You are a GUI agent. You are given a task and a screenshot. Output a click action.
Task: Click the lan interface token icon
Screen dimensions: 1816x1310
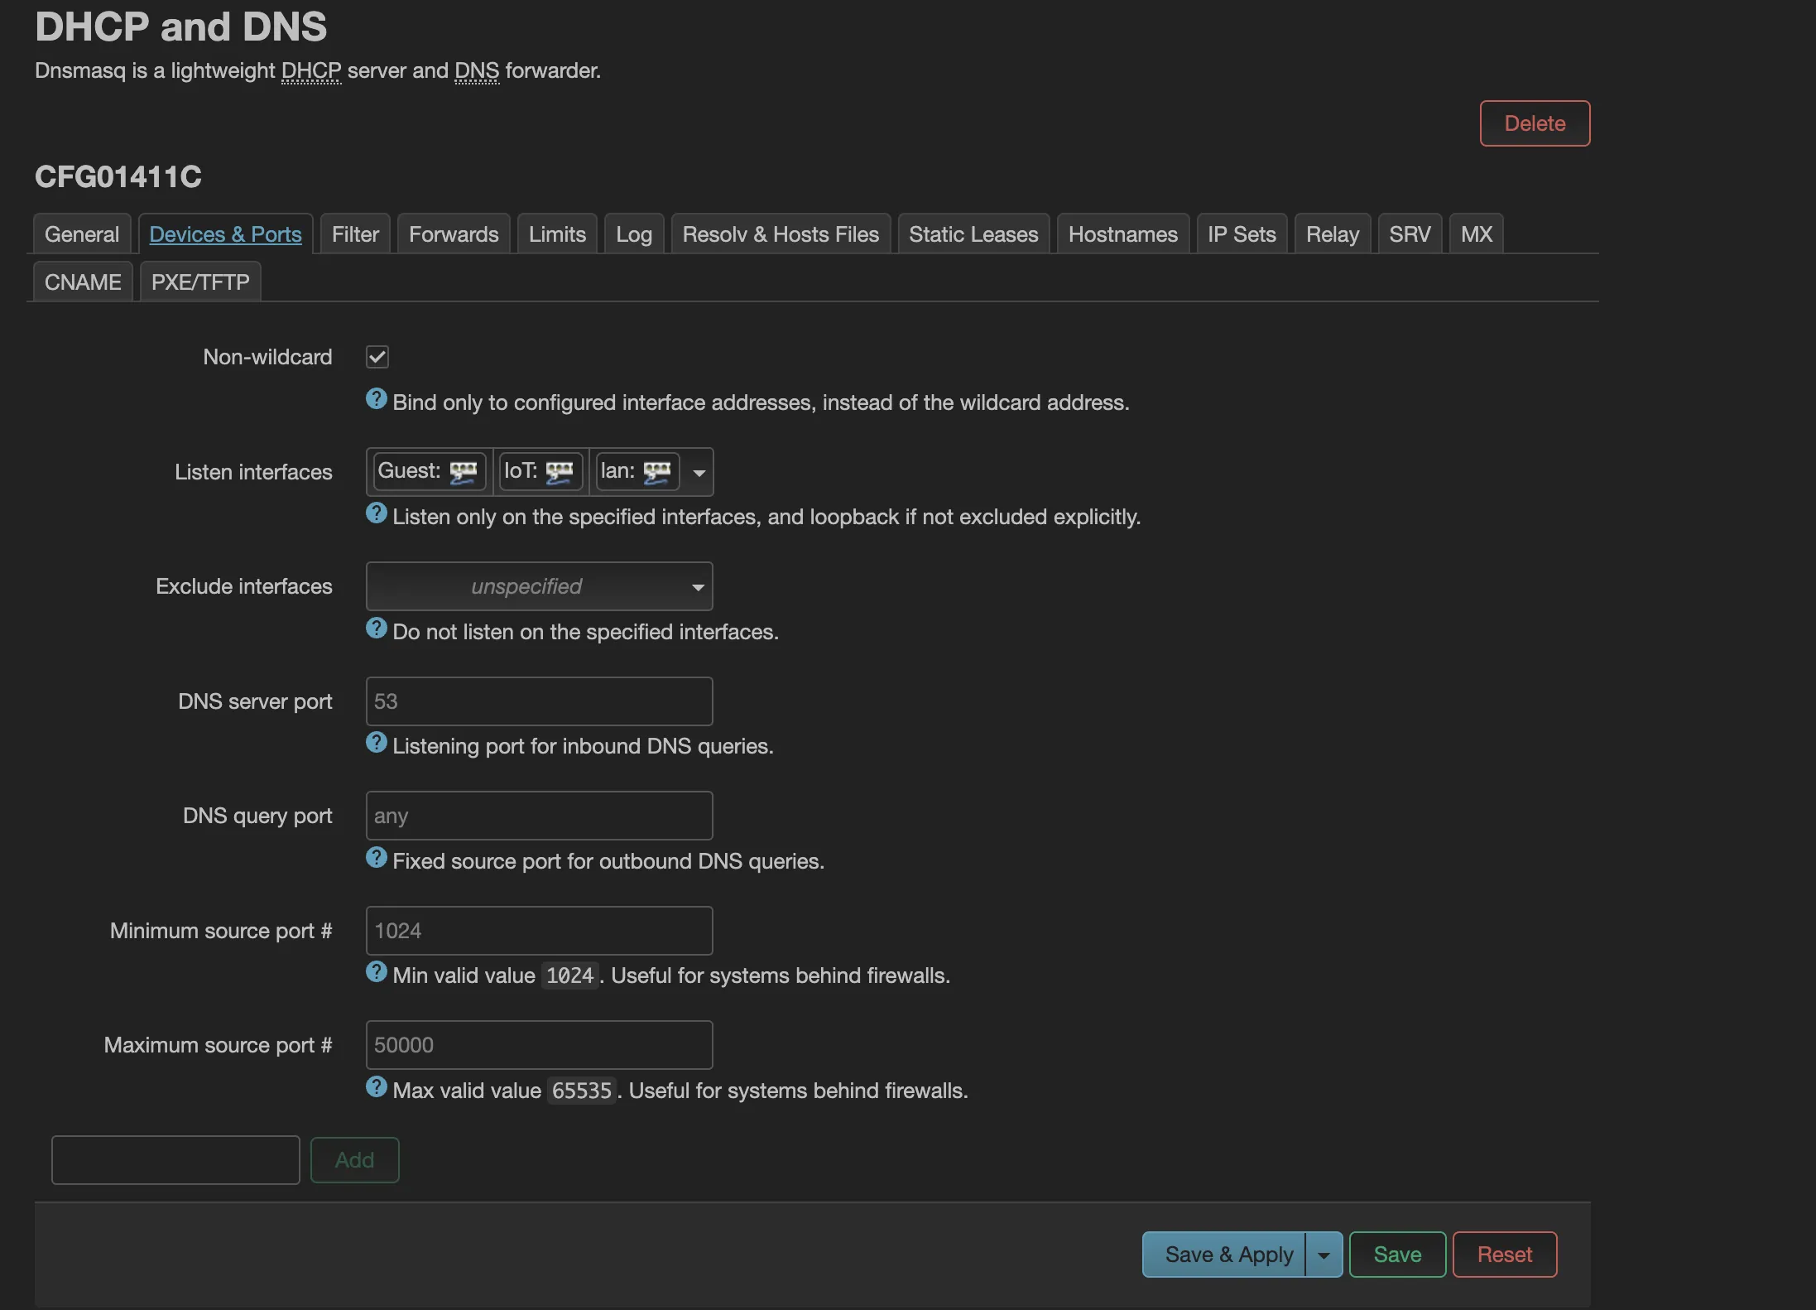pos(658,471)
